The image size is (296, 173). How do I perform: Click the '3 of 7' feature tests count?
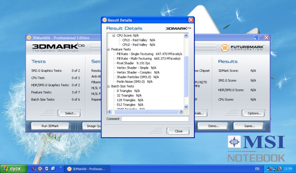[76, 92]
